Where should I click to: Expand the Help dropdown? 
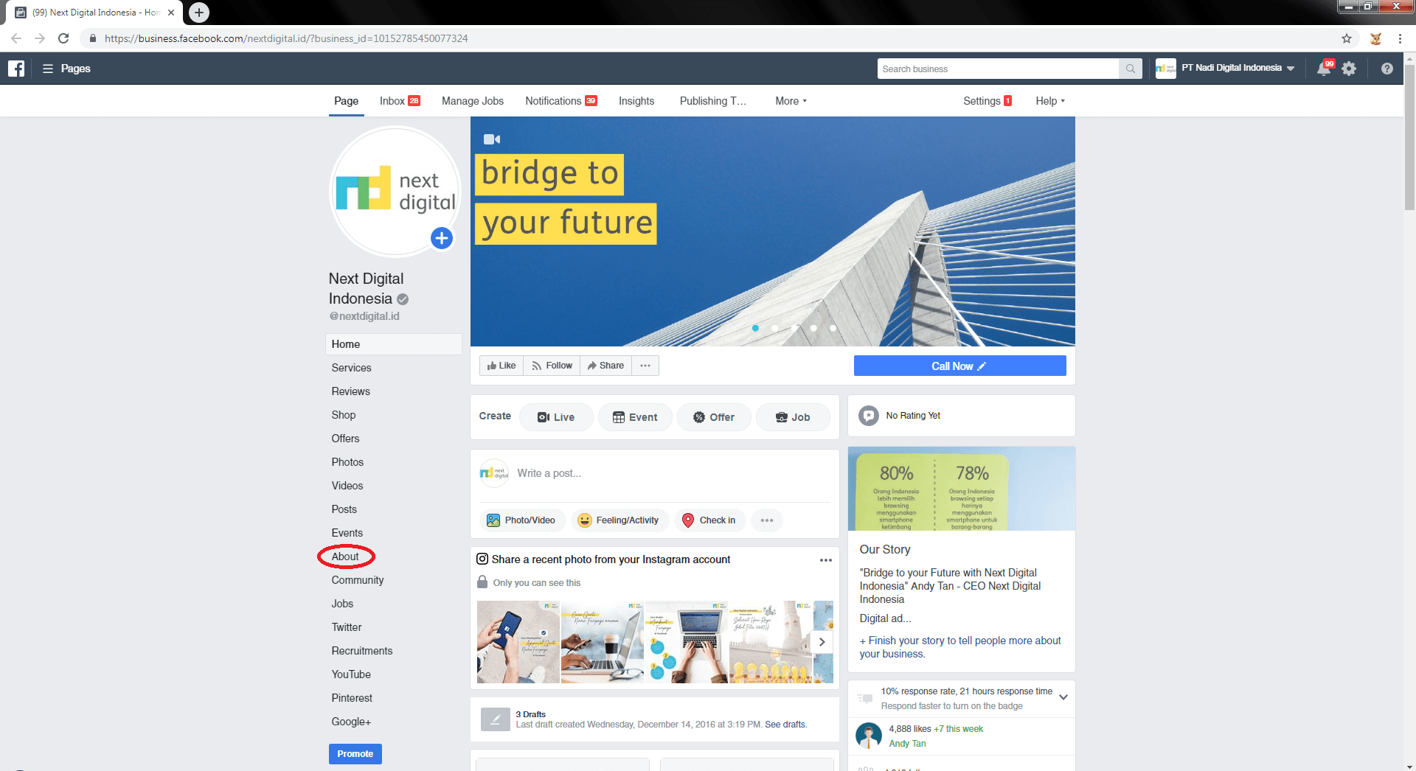1050,101
